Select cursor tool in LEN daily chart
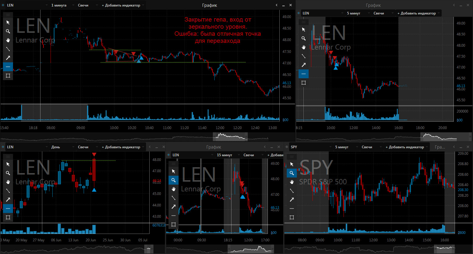This screenshot has height=254, width=473. [x=8, y=164]
